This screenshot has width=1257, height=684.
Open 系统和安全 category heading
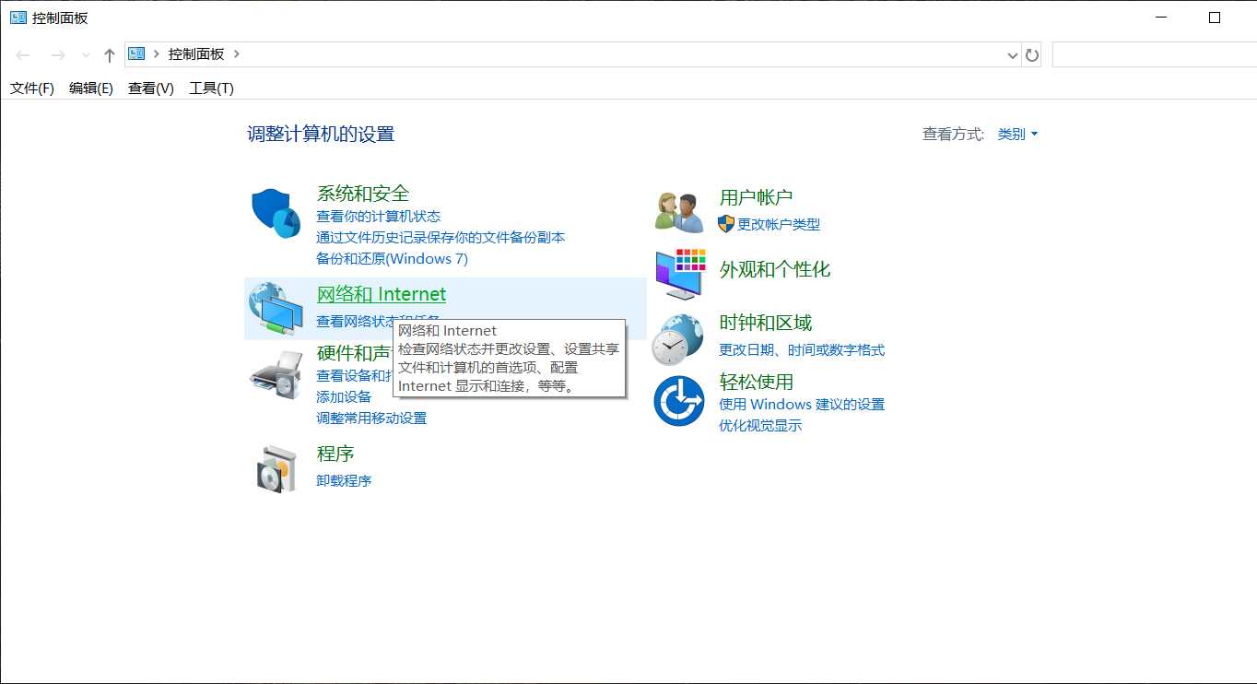tap(363, 194)
